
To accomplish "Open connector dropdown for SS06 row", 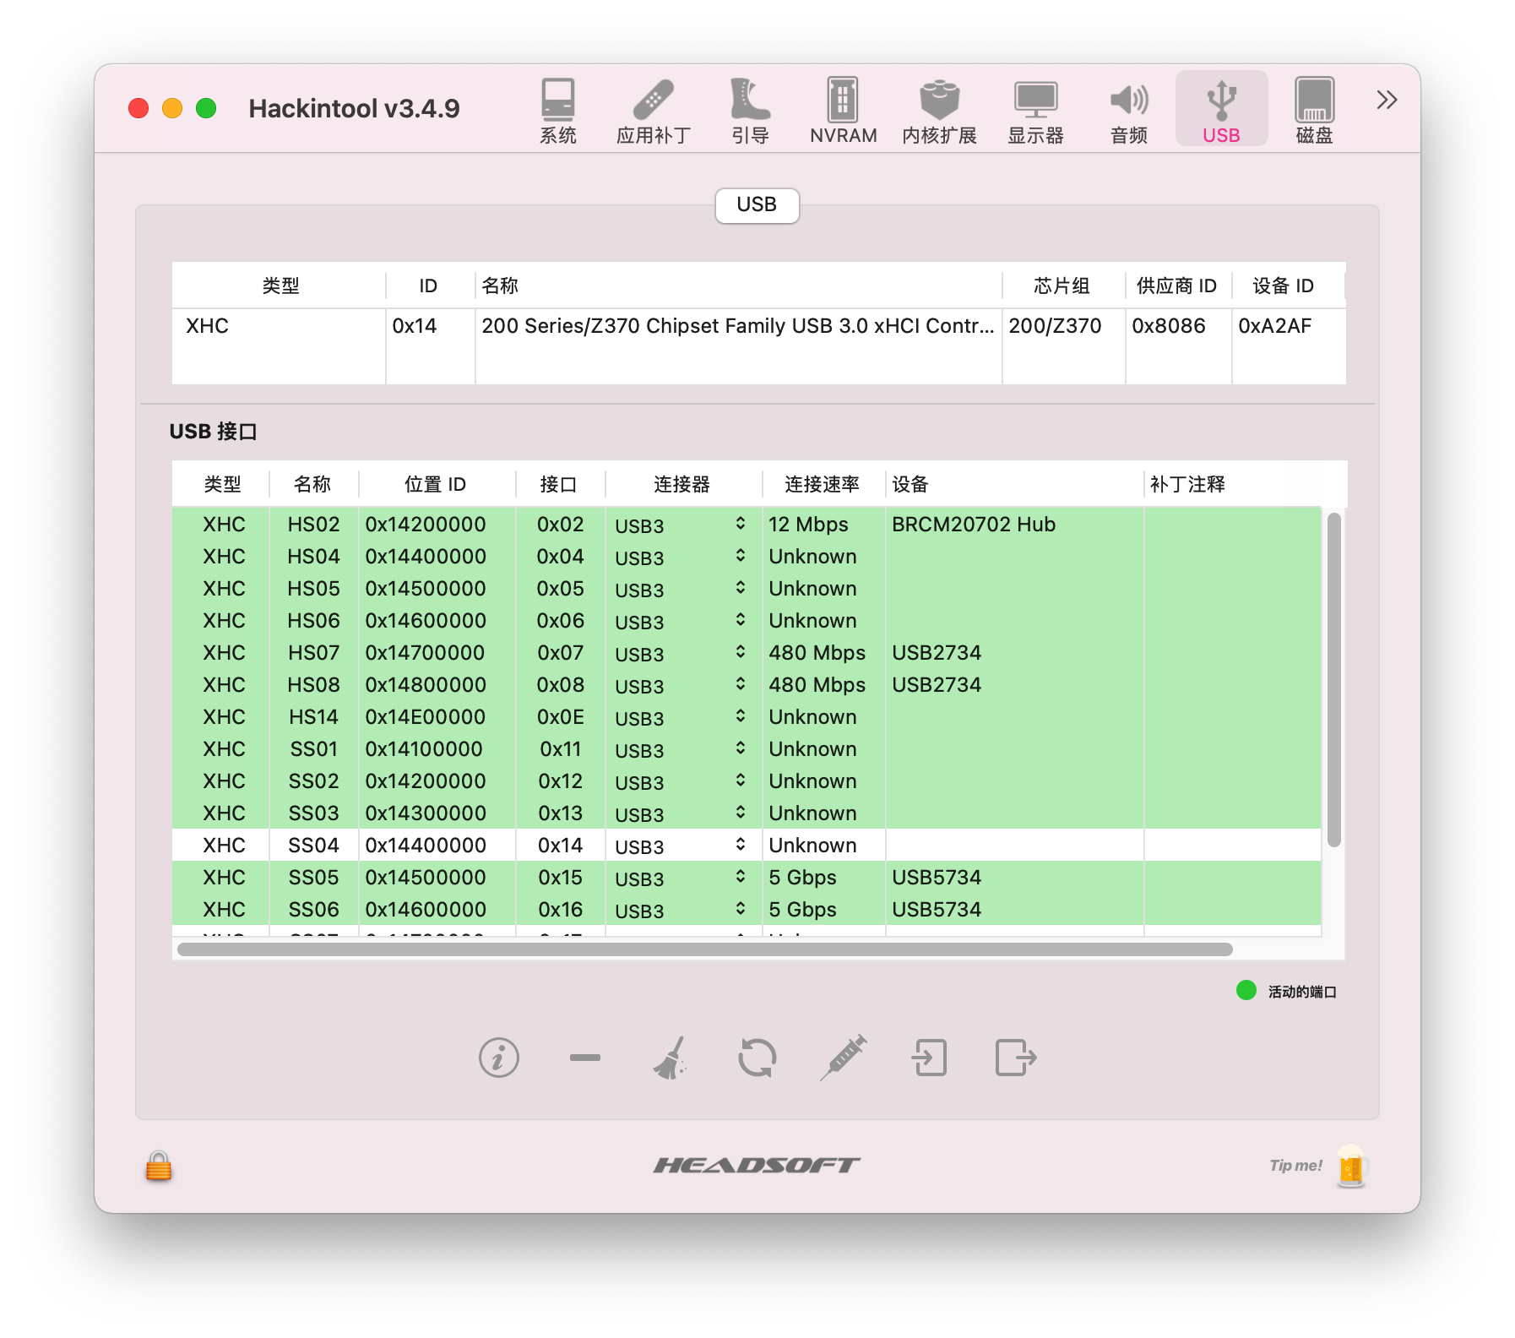I will point(681,910).
